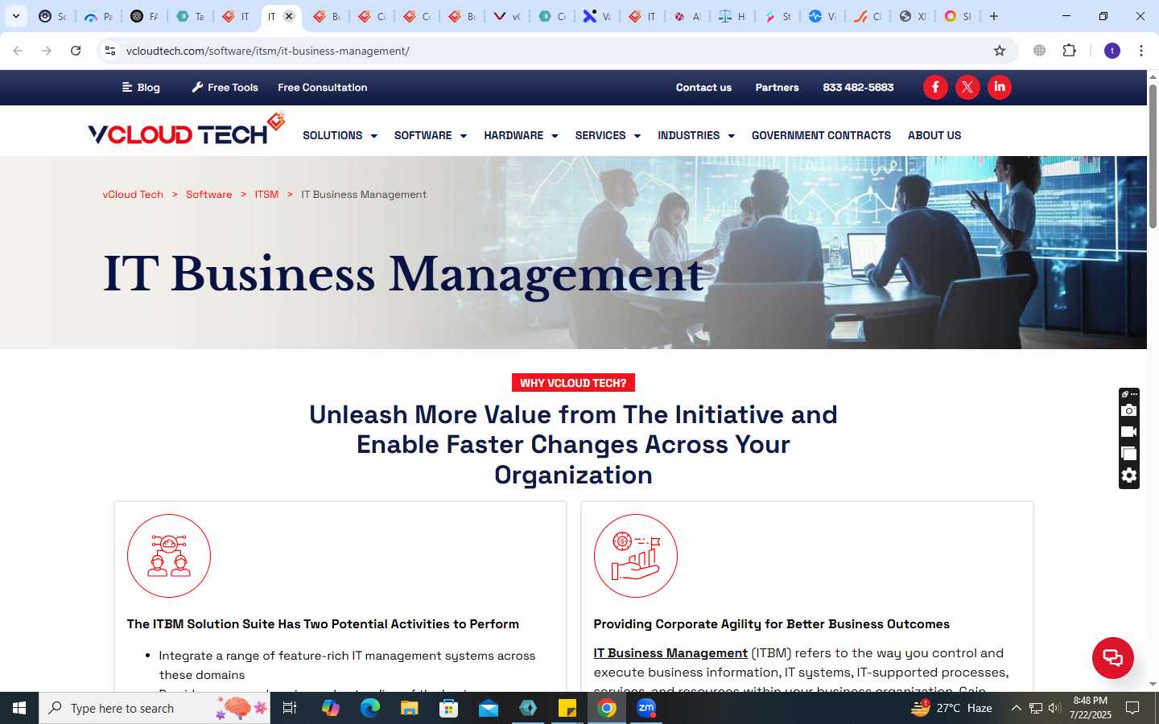The width and height of the screenshot is (1159, 724).
Task: Open Chrome extensions puzzle icon
Action: tap(1069, 51)
